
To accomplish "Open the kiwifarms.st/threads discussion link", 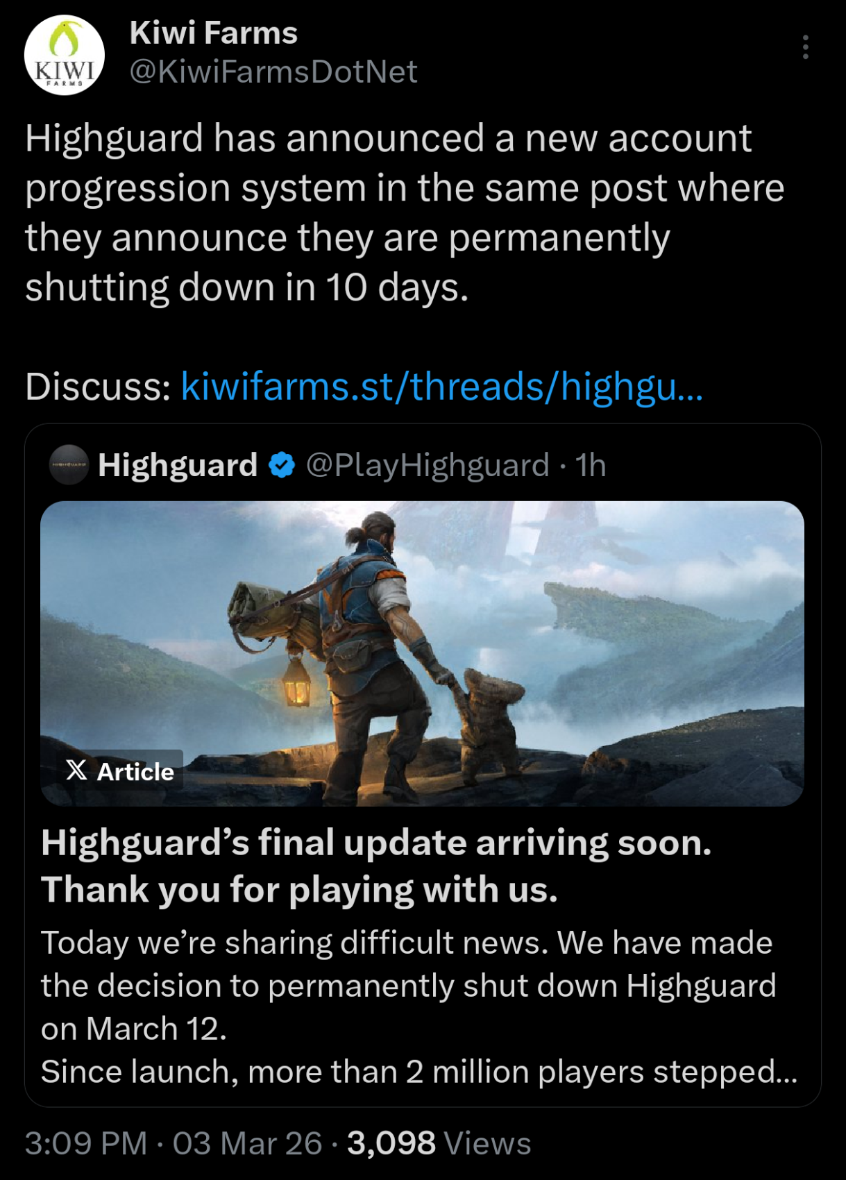I will click(442, 386).
